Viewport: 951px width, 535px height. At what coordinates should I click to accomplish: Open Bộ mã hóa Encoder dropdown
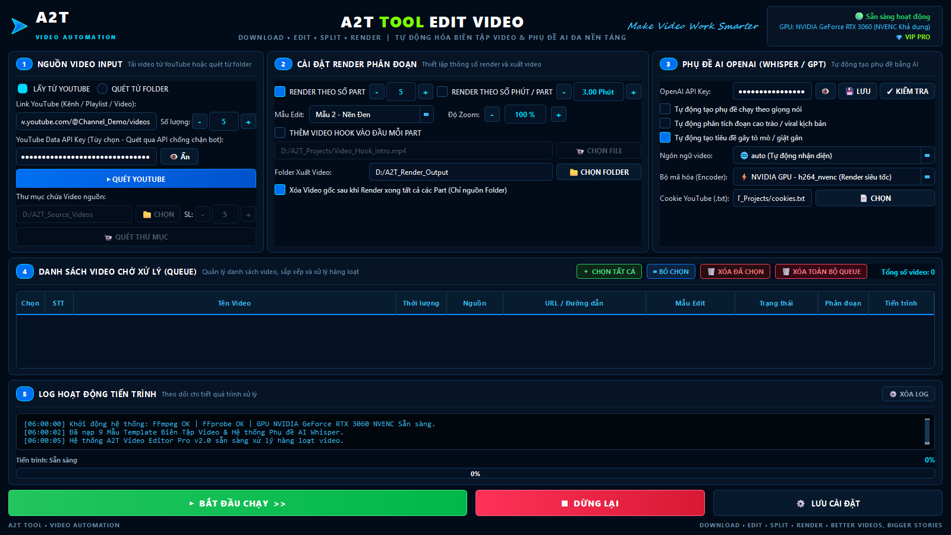coord(834,177)
